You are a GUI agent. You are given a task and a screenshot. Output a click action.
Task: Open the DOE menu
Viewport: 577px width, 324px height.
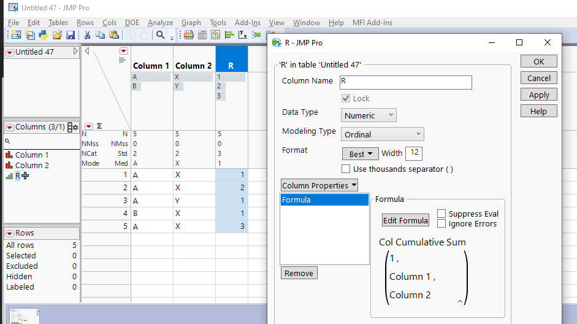pos(132,23)
